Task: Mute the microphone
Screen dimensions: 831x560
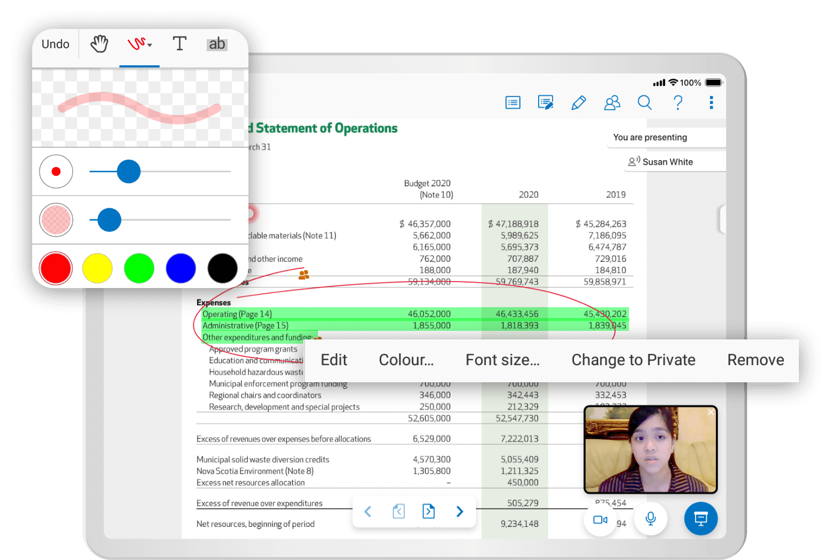Action: click(x=650, y=518)
